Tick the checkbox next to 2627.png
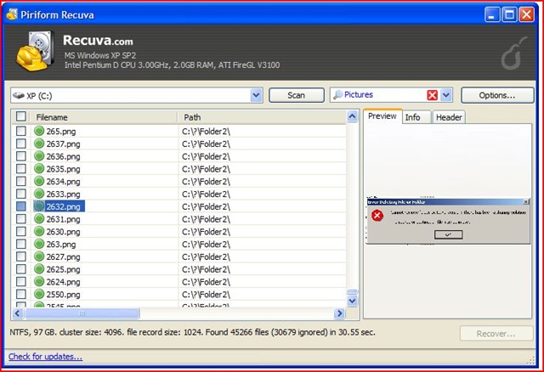Viewport: 544px width, 372px height. (21, 256)
